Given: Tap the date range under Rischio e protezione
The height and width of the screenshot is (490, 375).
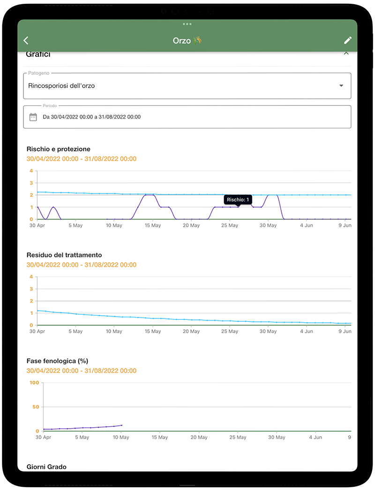Looking at the screenshot, I should [x=80, y=158].
